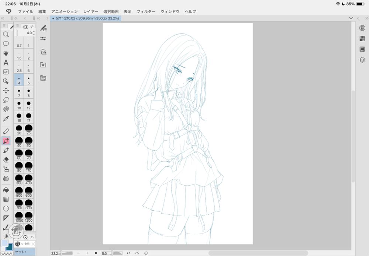Choose brush size 5 preset
369x256 pixels.
(x=28, y=80)
